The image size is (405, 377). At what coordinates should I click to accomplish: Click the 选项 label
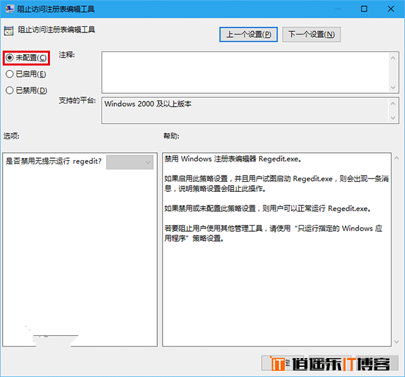pyautogui.click(x=11, y=136)
